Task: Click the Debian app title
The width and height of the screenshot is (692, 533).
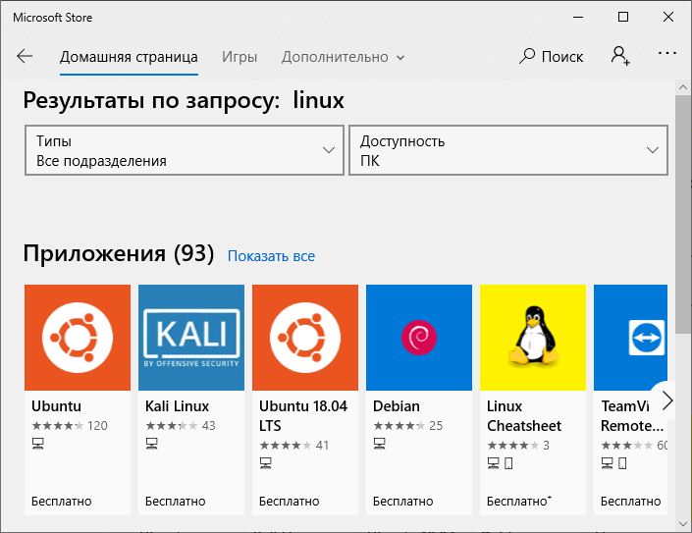Action: 397,406
